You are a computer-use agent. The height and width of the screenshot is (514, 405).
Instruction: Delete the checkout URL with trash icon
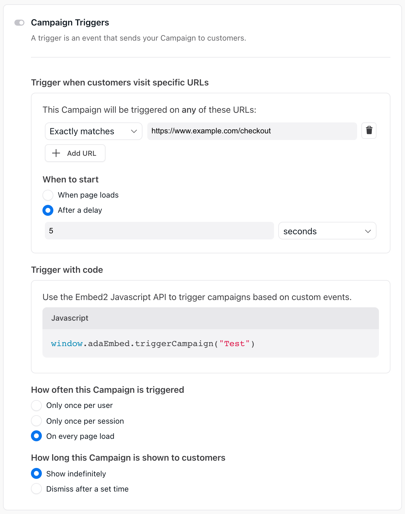[x=369, y=131]
